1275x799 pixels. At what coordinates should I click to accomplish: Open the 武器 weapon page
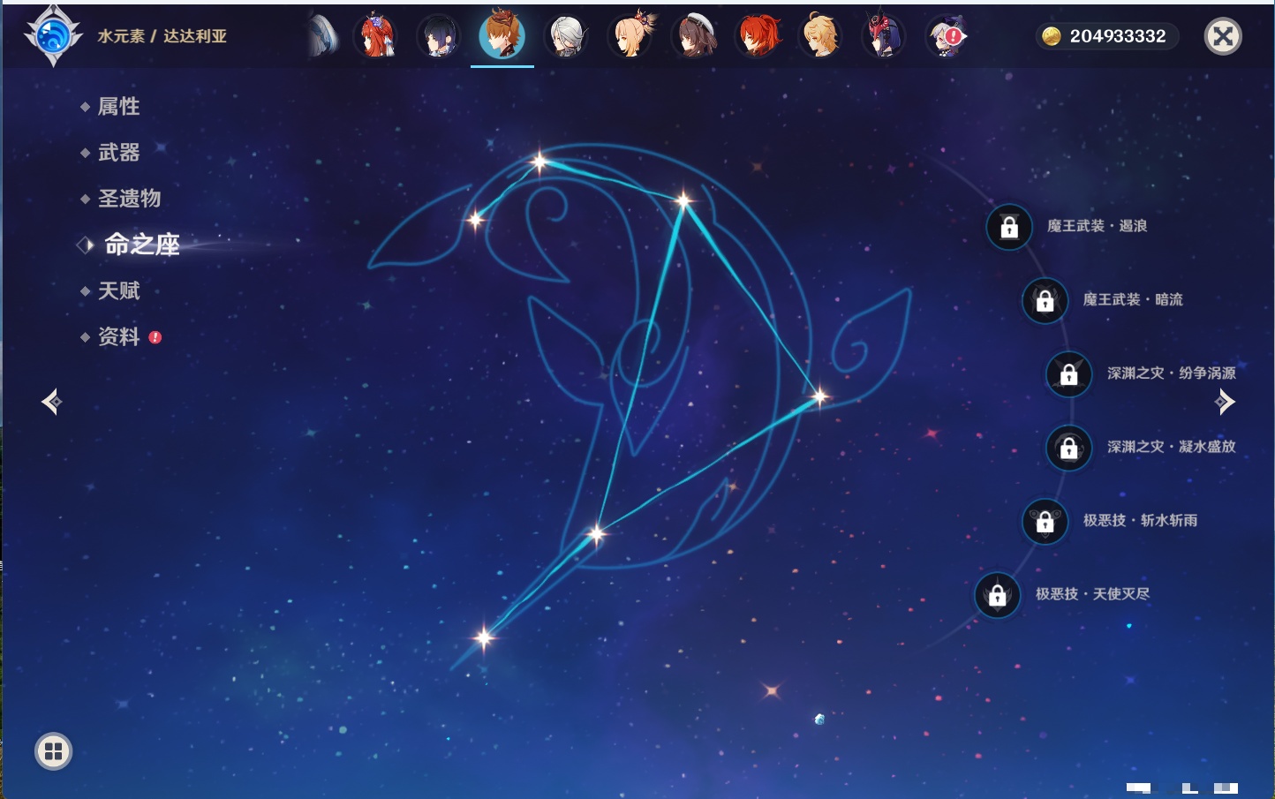(x=118, y=153)
